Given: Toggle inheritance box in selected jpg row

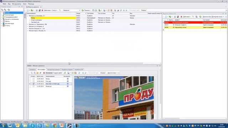Looking at the screenshot, I should (x=68, y=84).
